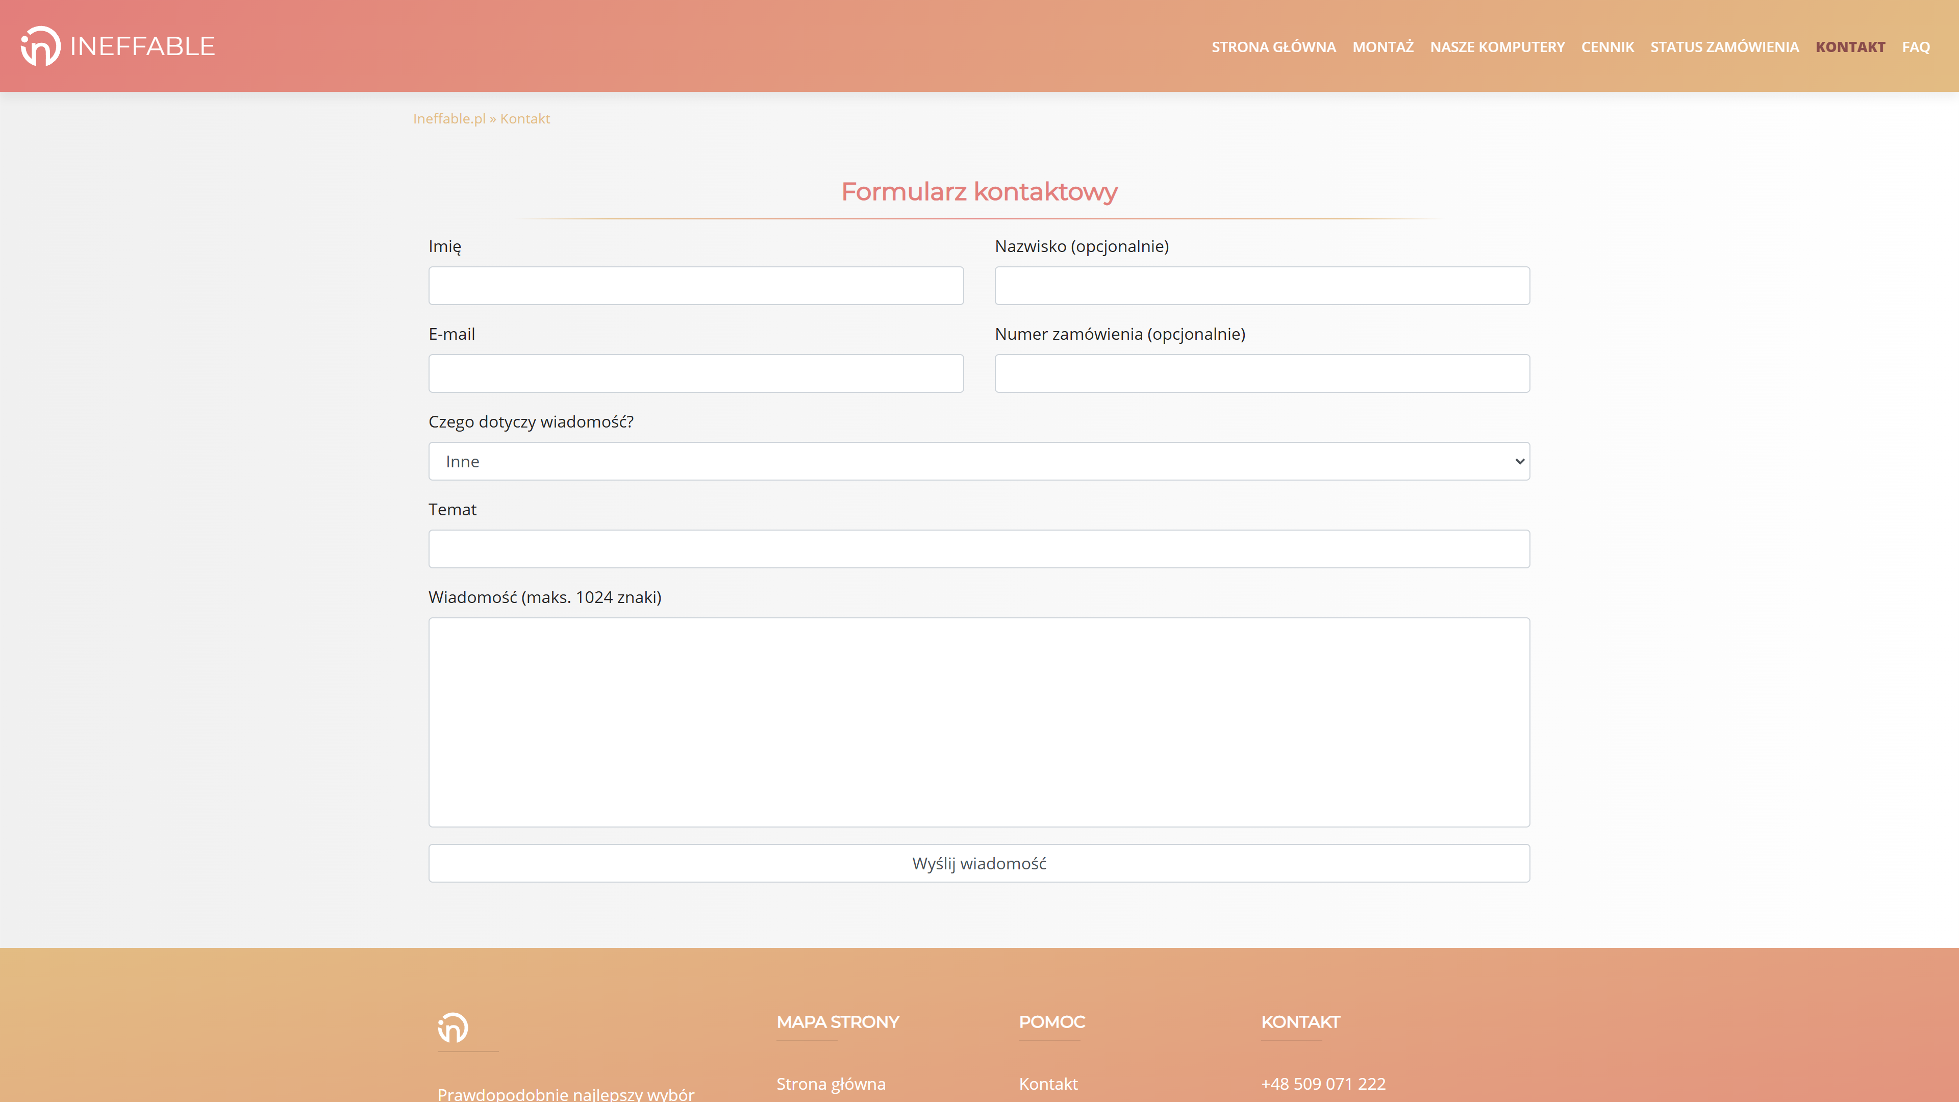Select the FAQ menu item
The width and height of the screenshot is (1959, 1102).
click(1915, 47)
